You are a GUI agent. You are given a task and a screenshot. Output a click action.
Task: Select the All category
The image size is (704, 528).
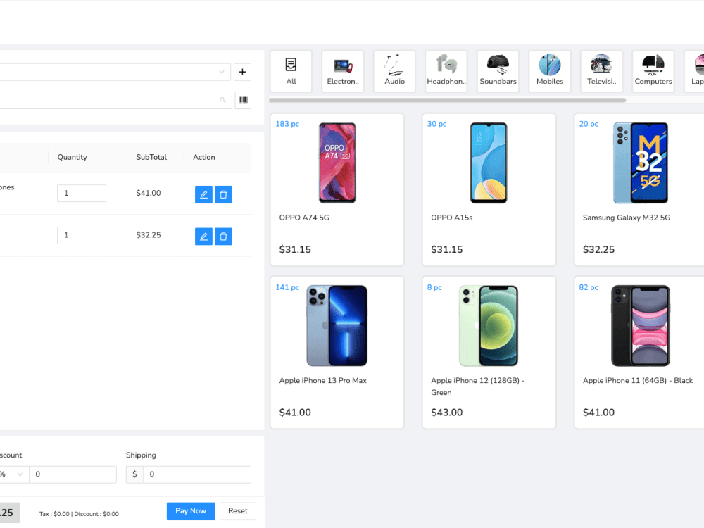click(291, 71)
